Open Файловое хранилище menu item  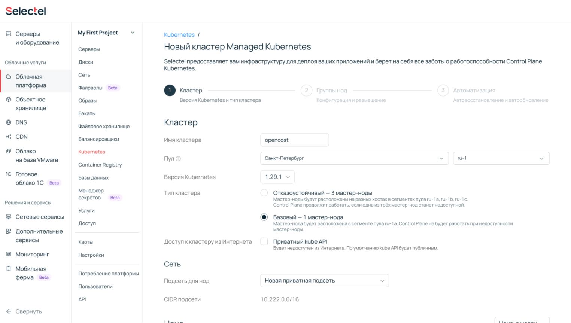104,127
